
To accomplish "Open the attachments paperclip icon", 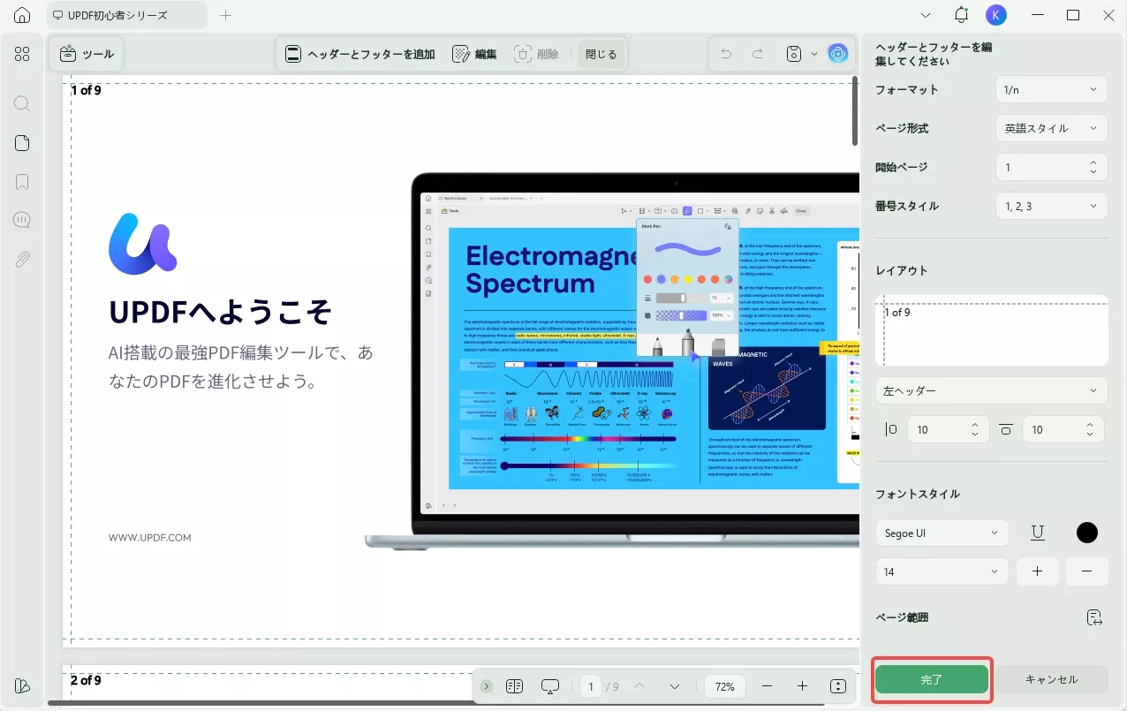I will (22, 259).
